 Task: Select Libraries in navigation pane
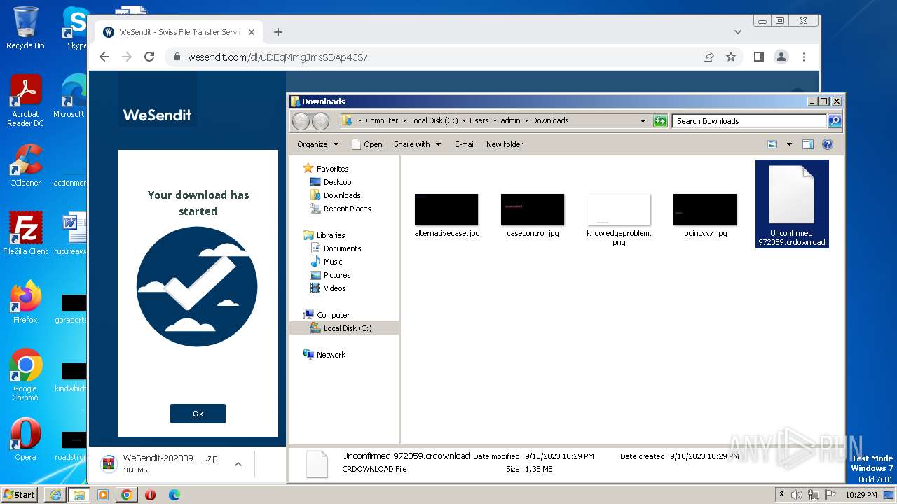330,235
